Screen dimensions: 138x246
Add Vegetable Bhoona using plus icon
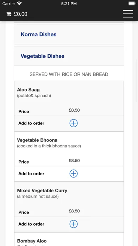(74, 174)
